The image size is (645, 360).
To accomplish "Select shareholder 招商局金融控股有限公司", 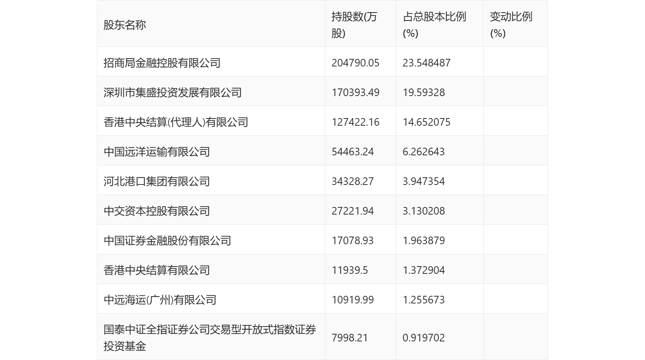I will [162, 63].
